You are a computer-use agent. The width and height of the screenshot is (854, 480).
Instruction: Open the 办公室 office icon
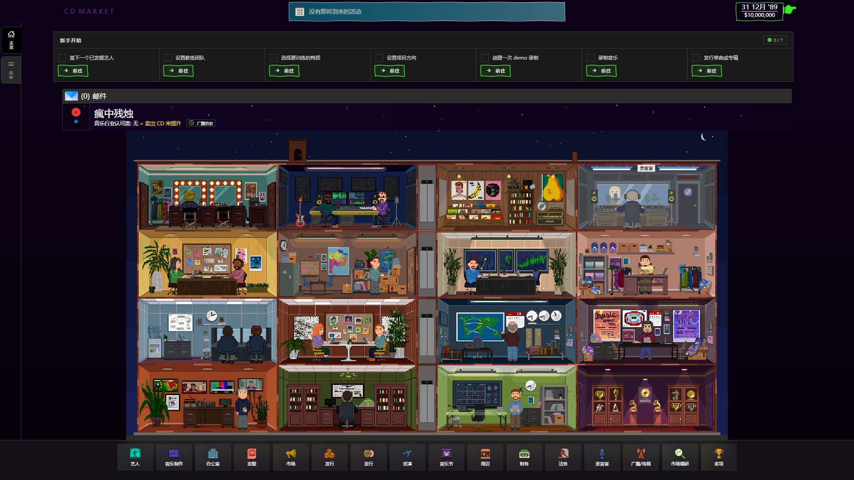tap(213, 457)
